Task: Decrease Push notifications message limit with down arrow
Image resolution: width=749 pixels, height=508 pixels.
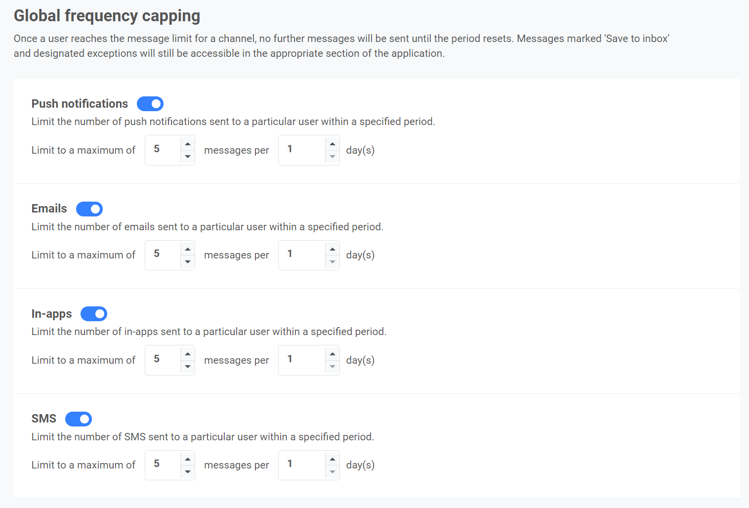Action: point(188,157)
